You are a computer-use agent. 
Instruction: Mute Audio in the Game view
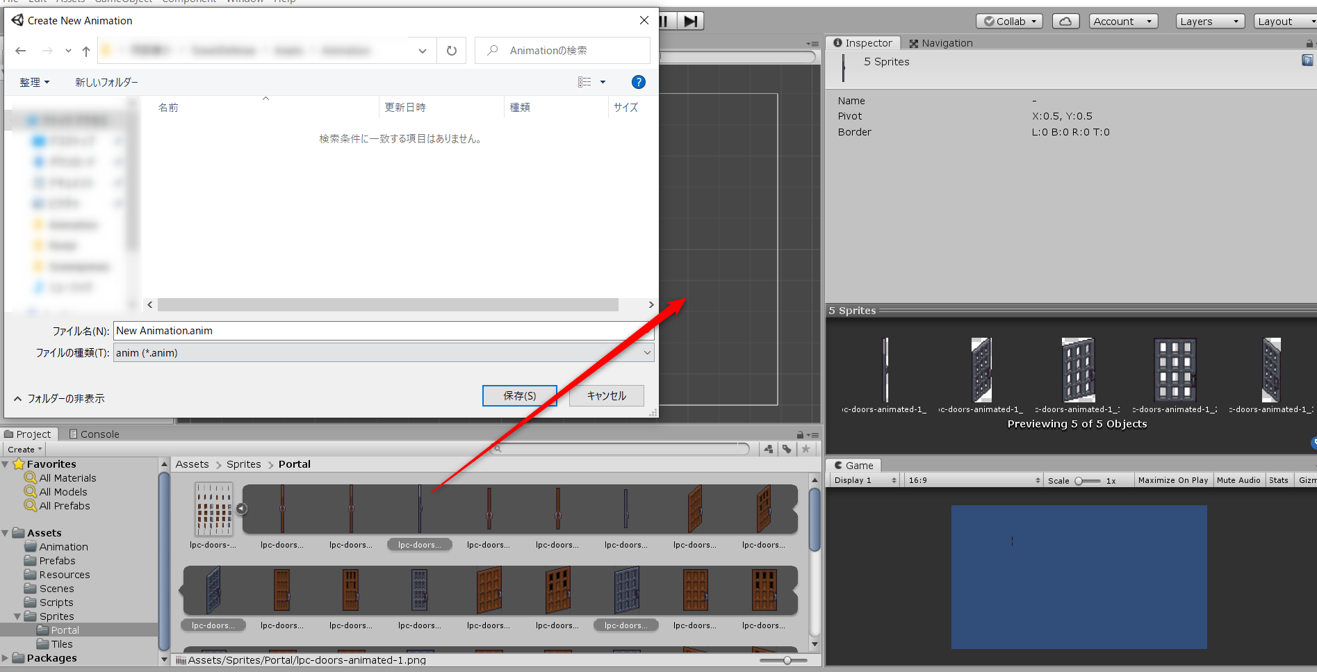[1239, 480]
